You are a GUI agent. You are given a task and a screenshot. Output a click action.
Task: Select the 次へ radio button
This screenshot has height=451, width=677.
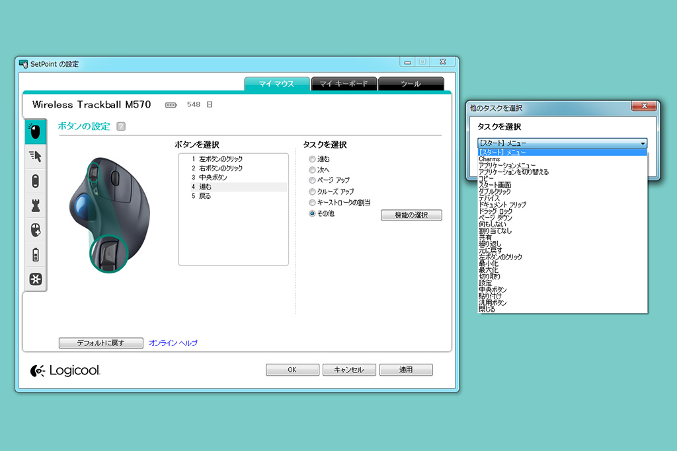click(312, 170)
